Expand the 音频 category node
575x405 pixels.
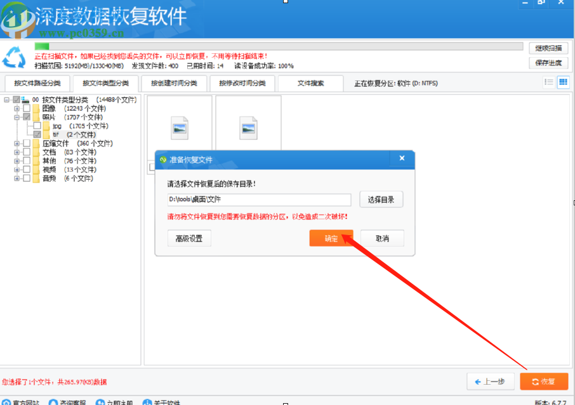pyautogui.click(x=17, y=177)
